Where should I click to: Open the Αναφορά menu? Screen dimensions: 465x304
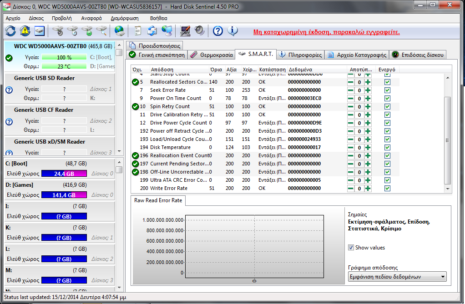tap(91, 18)
